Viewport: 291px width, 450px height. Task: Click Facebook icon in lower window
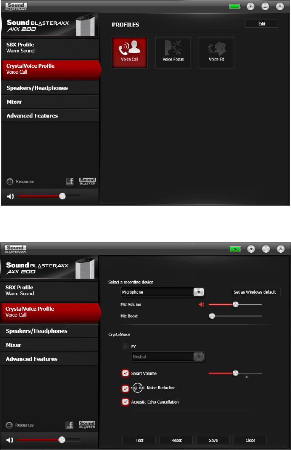point(70,425)
